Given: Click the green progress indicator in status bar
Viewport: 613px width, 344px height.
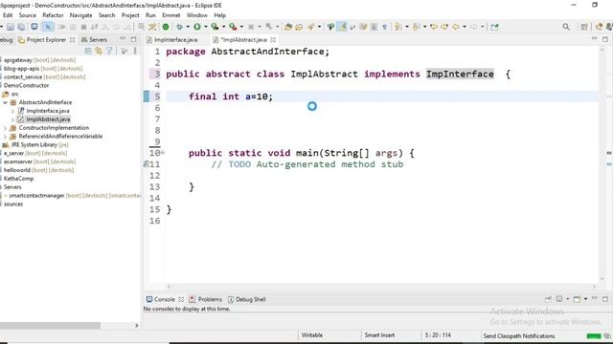Looking at the screenshot, I should 594,336.
